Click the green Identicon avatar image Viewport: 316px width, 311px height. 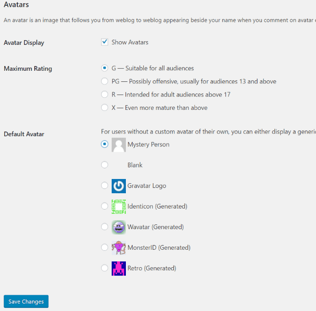pos(118,206)
